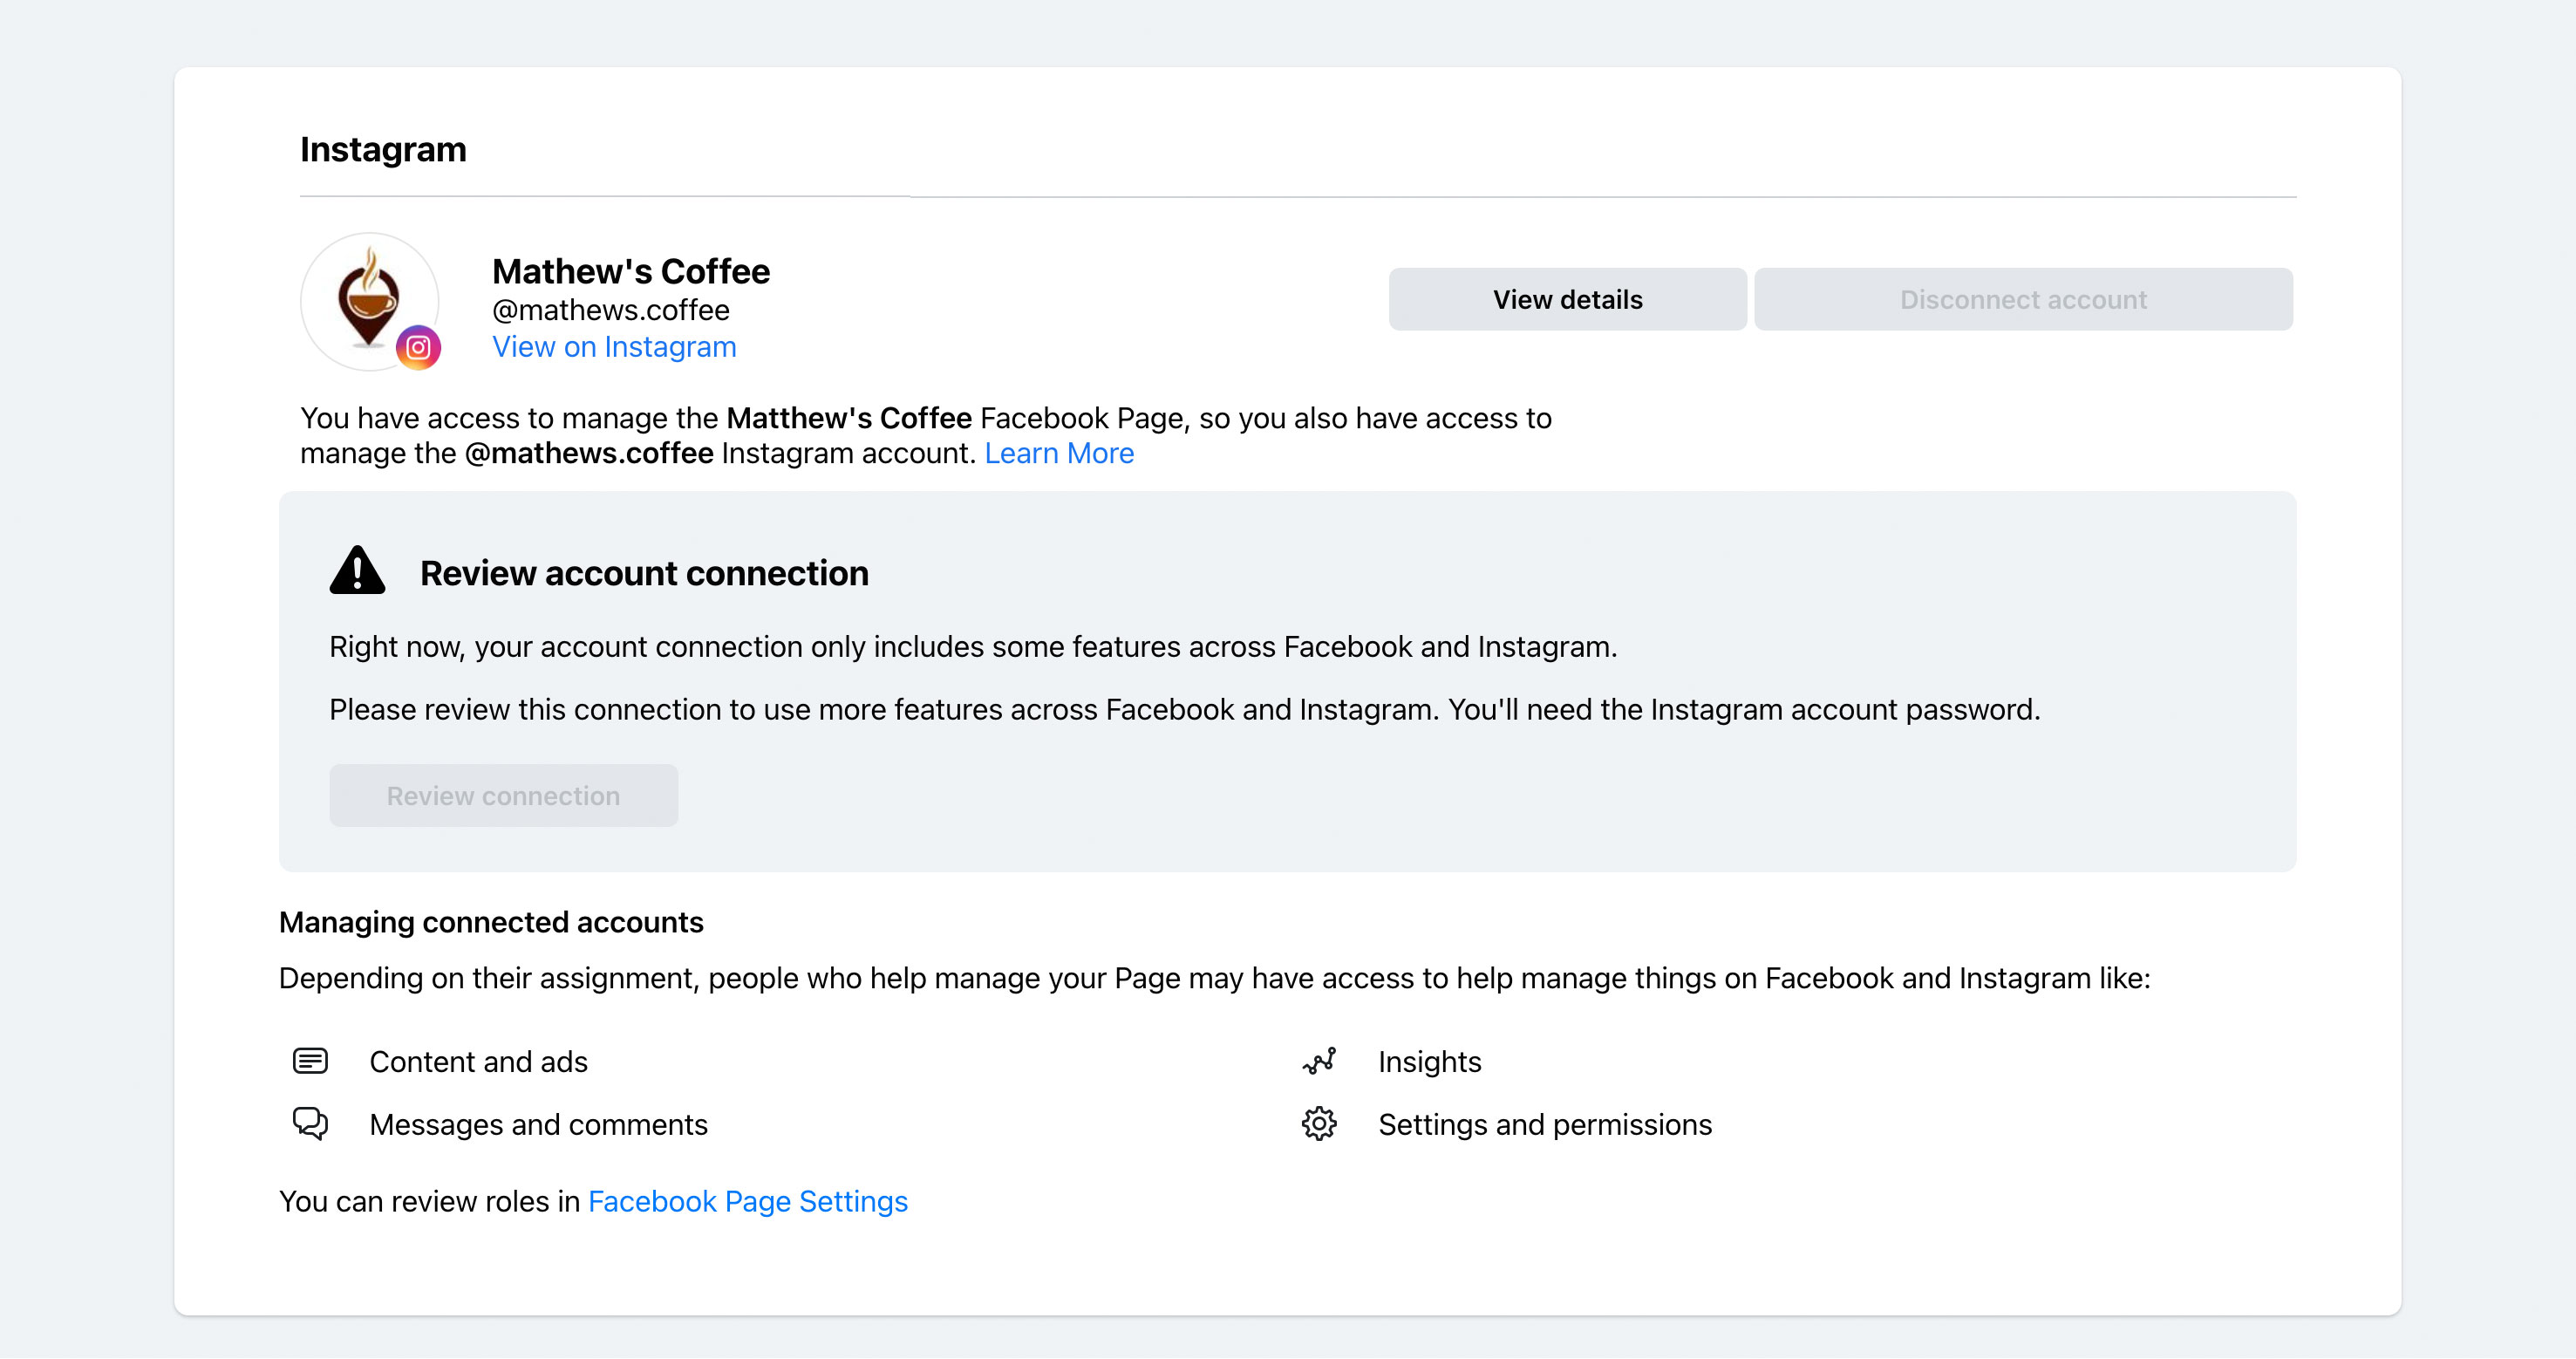Click the 'Please review this connection' sentence
This screenshot has width=2576, height=1359.
[x=1185, y=710]
